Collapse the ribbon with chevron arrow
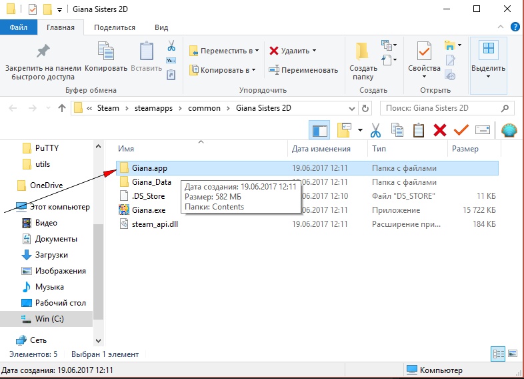 tap(500, 27)
